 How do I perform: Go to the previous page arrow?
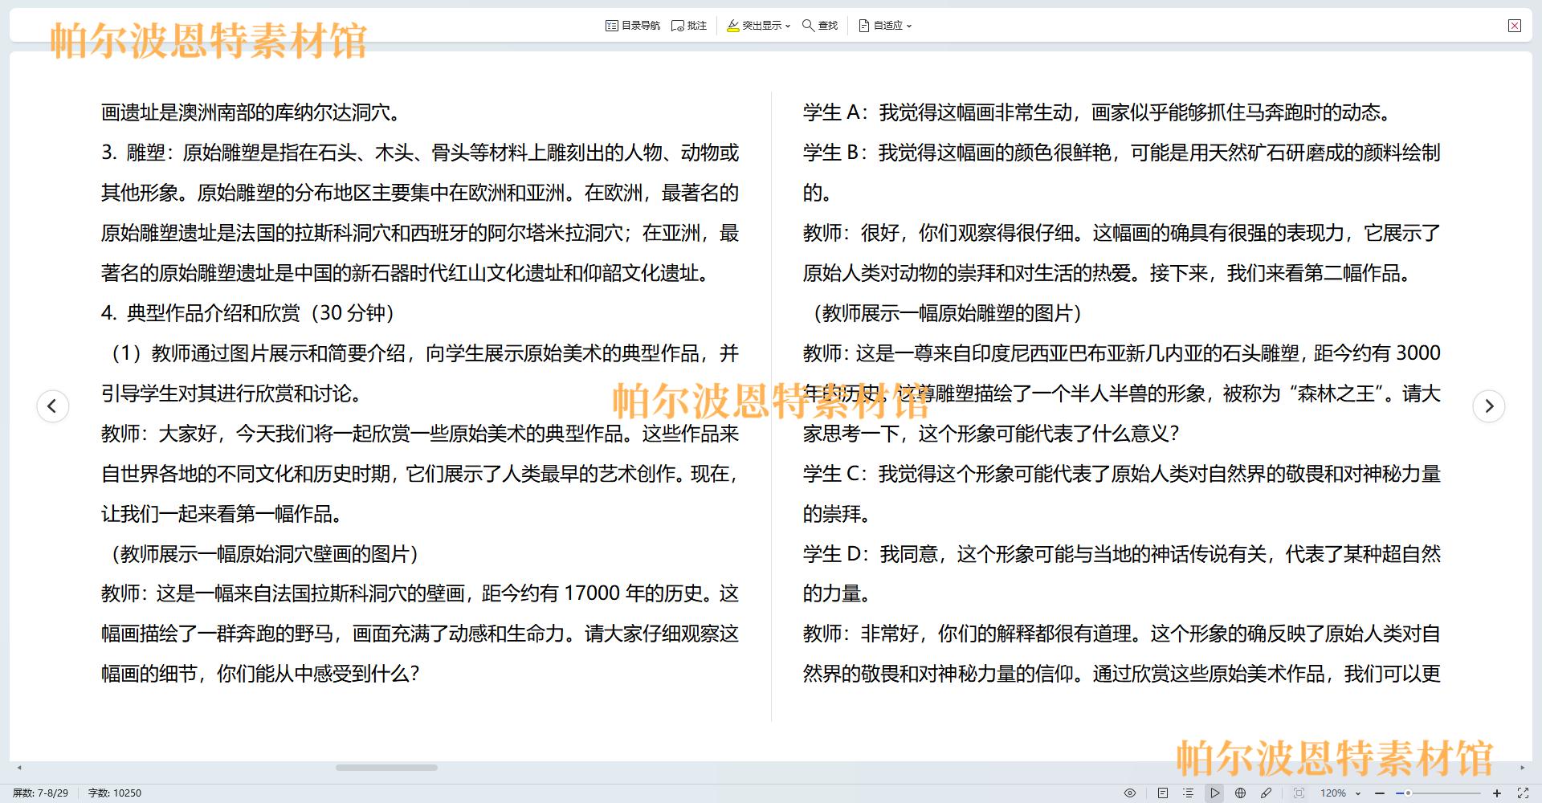coord(52,406)
